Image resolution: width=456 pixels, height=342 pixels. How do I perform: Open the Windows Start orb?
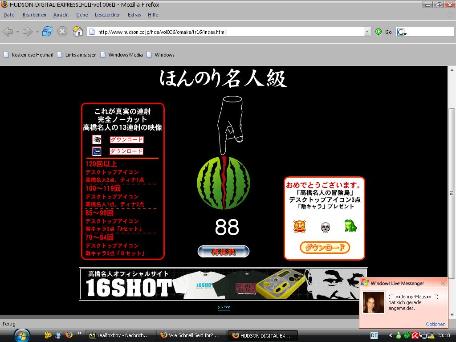[x=22, y=336]
